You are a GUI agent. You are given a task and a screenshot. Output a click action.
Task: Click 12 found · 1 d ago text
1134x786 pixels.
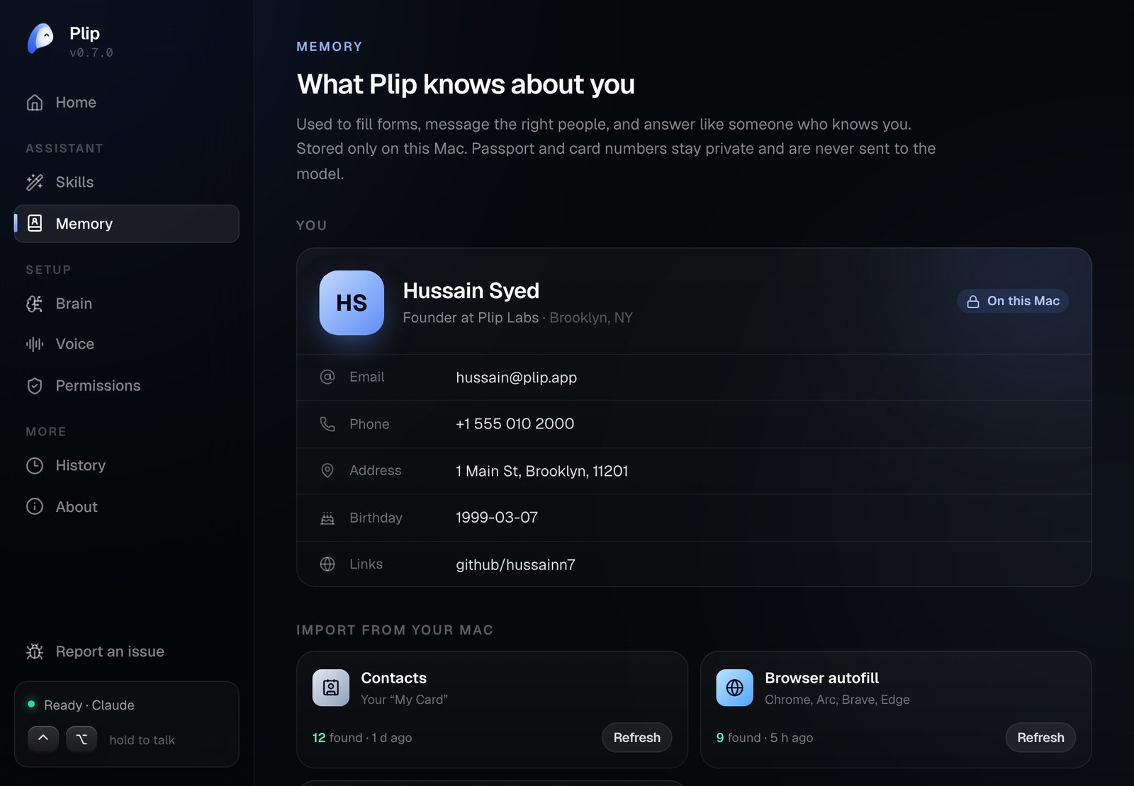tap(362, 738)
